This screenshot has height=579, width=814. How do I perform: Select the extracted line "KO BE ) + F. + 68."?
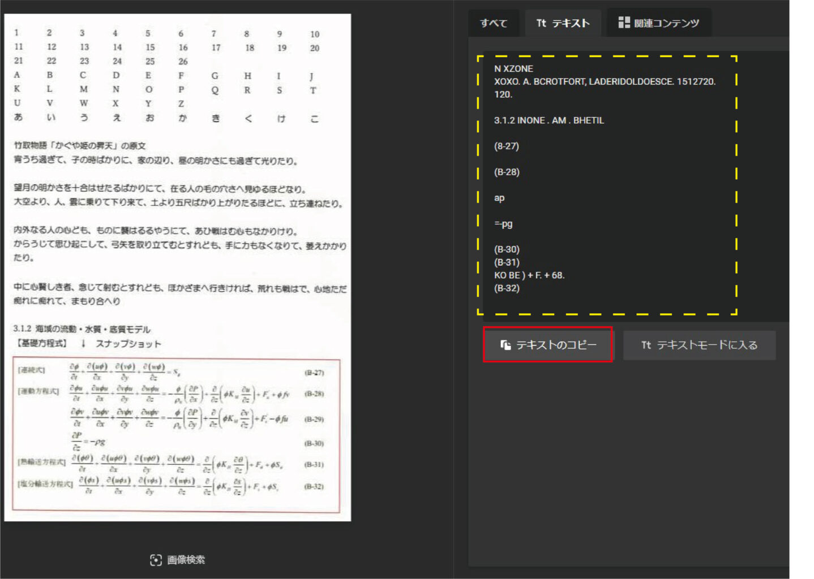click(x=529, y=275)
